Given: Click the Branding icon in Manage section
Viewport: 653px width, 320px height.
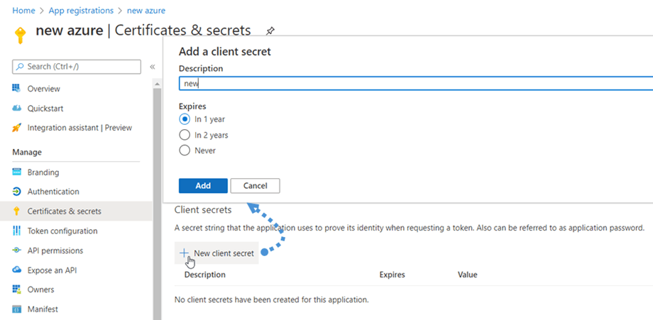Looking at the screenshot, I should point(17,172).
